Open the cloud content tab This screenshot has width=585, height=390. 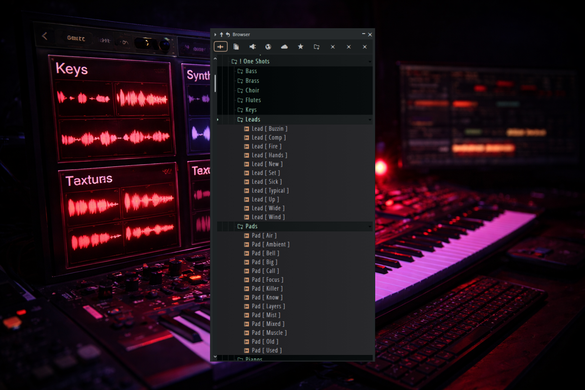click(x=284, y=46)
